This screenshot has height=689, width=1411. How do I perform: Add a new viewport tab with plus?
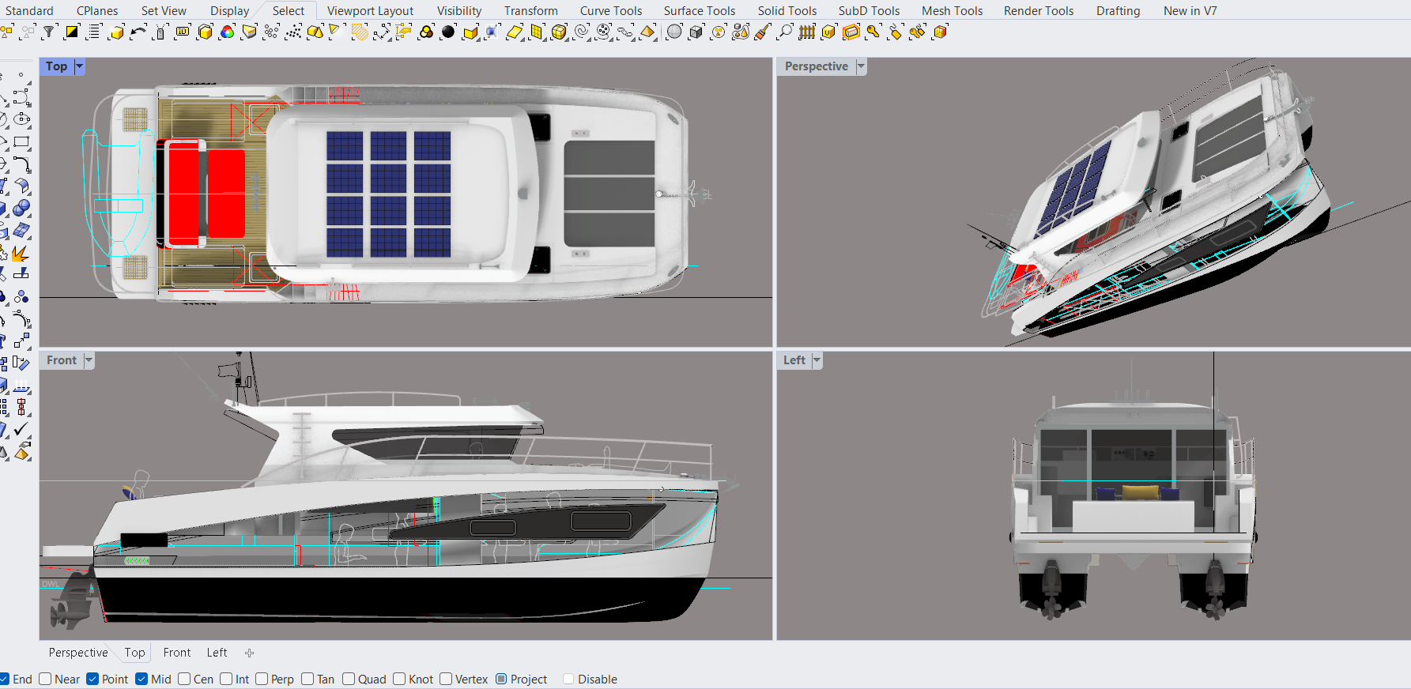250,653
